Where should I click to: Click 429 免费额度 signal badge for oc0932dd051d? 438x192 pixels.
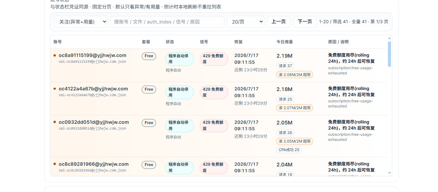[214, 125]
